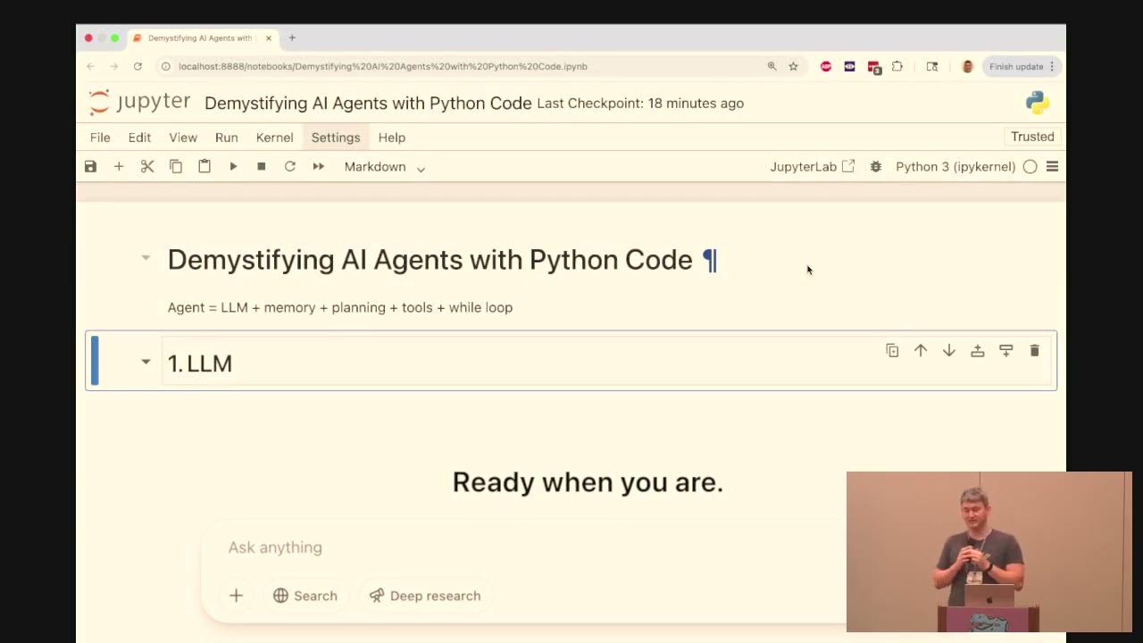1143x643 pixels.
Task: Restart kernel and run all cells icon
Action: [319, 167]
